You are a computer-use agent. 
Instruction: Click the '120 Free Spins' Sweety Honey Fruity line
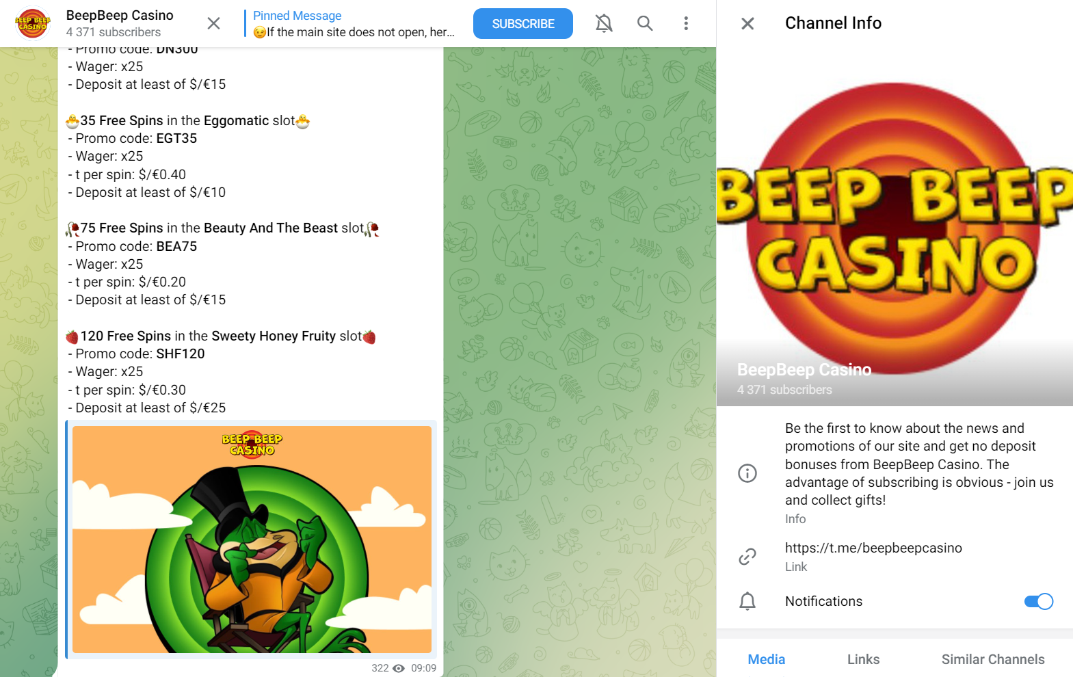point(221,336)
